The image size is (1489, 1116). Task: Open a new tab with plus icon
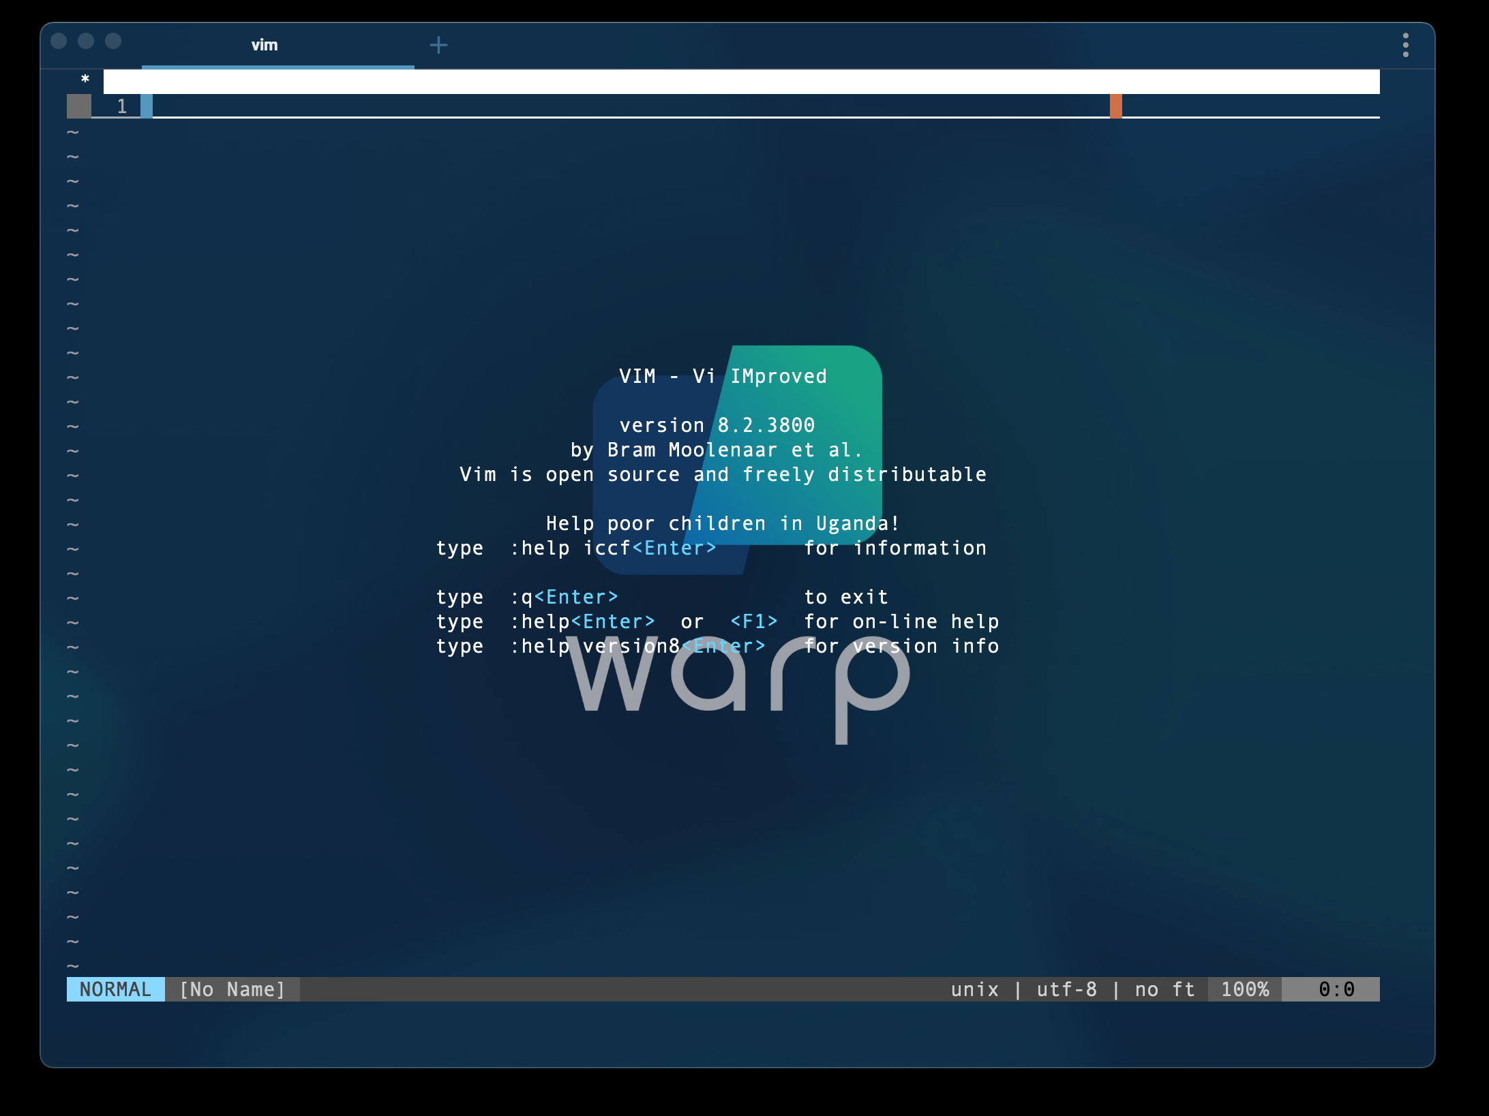tap(438, 46)
